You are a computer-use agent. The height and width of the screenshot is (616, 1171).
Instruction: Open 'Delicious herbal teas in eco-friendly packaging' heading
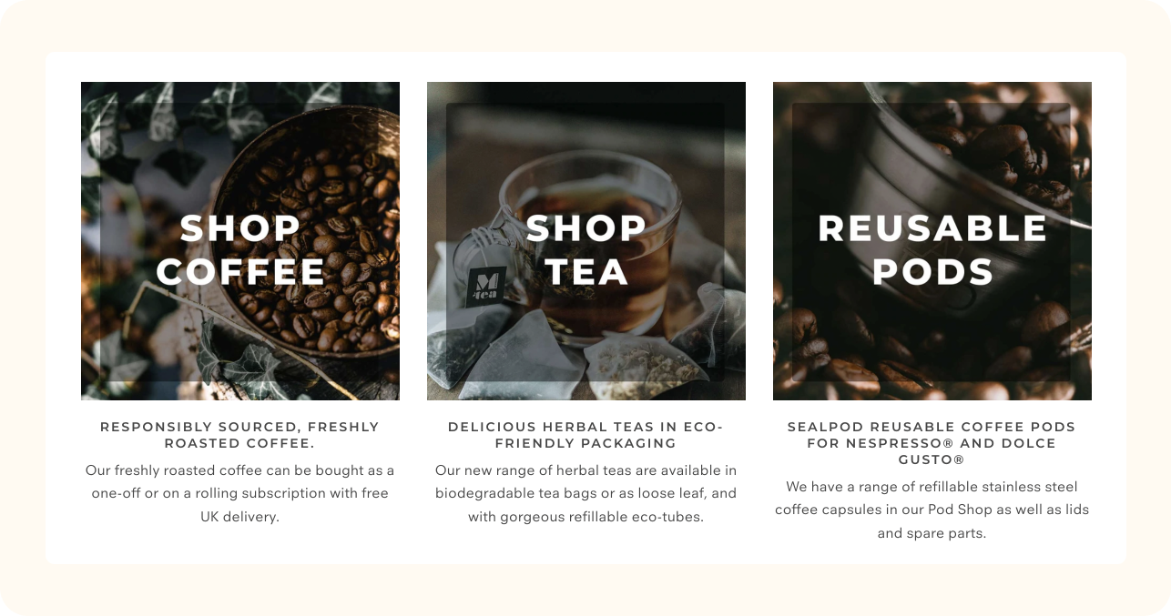pyautogui.click(x=585, y=435)
